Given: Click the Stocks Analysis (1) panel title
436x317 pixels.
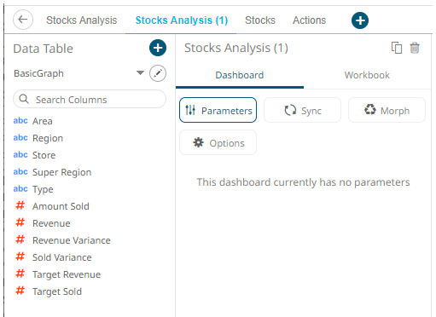Looking at the screenshot, I should point(236,48).
